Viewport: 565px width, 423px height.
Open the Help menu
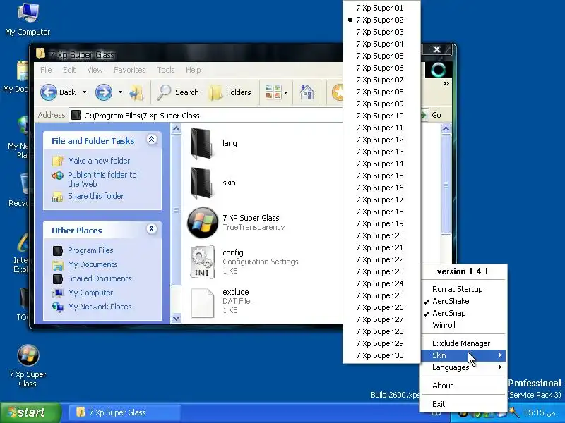pyautogui.click(x=193, y=70)
